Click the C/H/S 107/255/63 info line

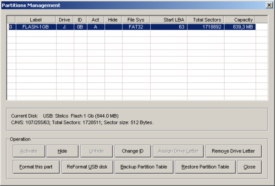(x=82, y=122)
